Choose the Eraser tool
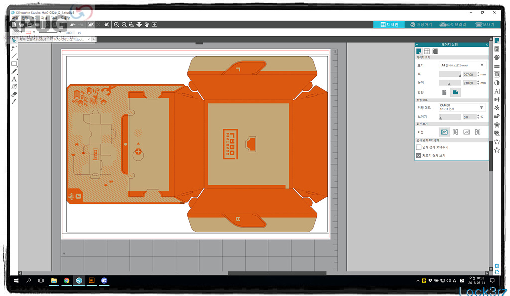510x296 pixels. [x=14, y=94]
